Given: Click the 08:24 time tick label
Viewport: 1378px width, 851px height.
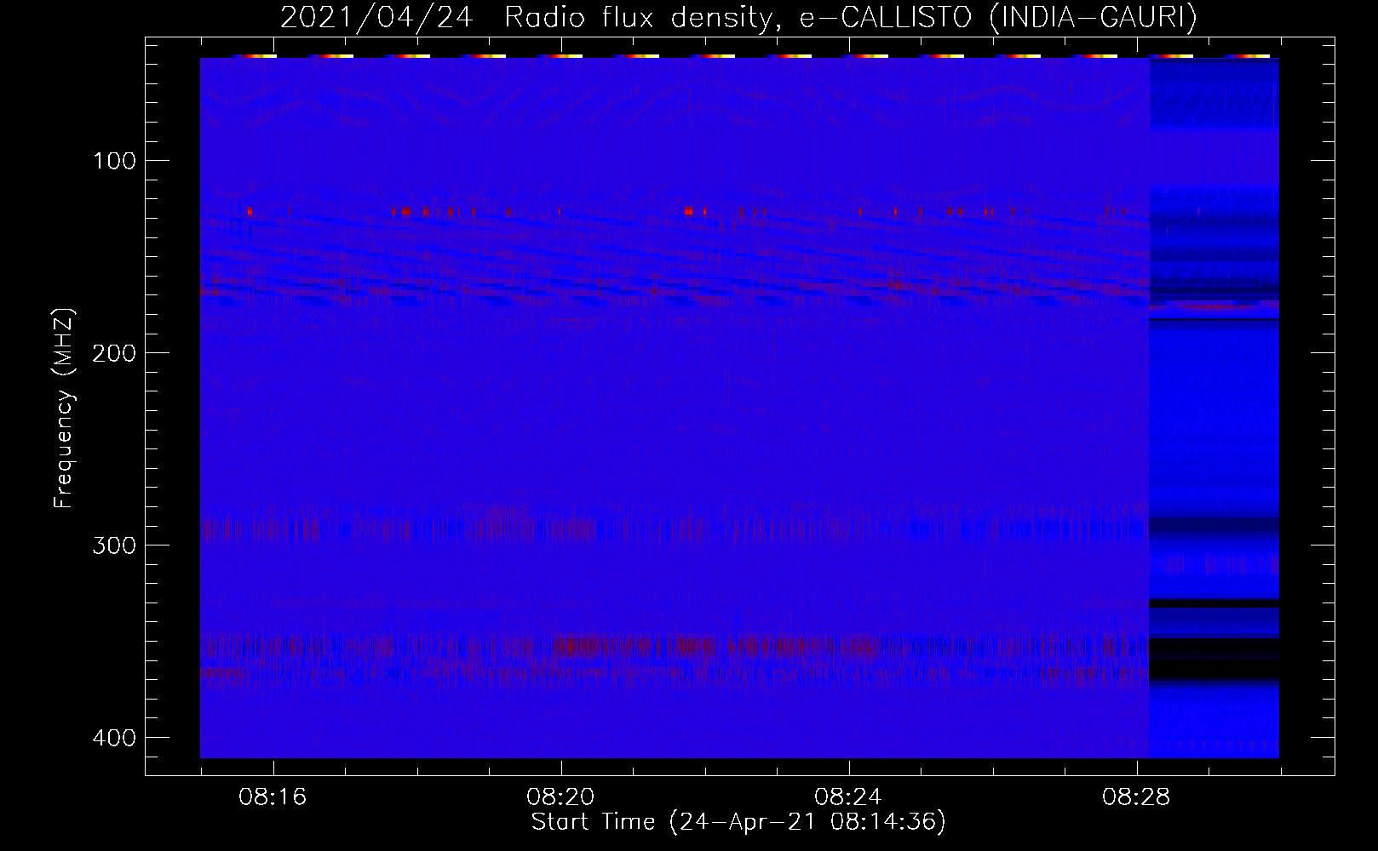Looking at the screenshot, I should [x=849, y=797].
